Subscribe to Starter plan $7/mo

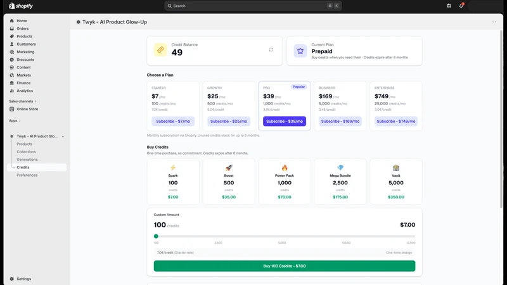[173, 121]
